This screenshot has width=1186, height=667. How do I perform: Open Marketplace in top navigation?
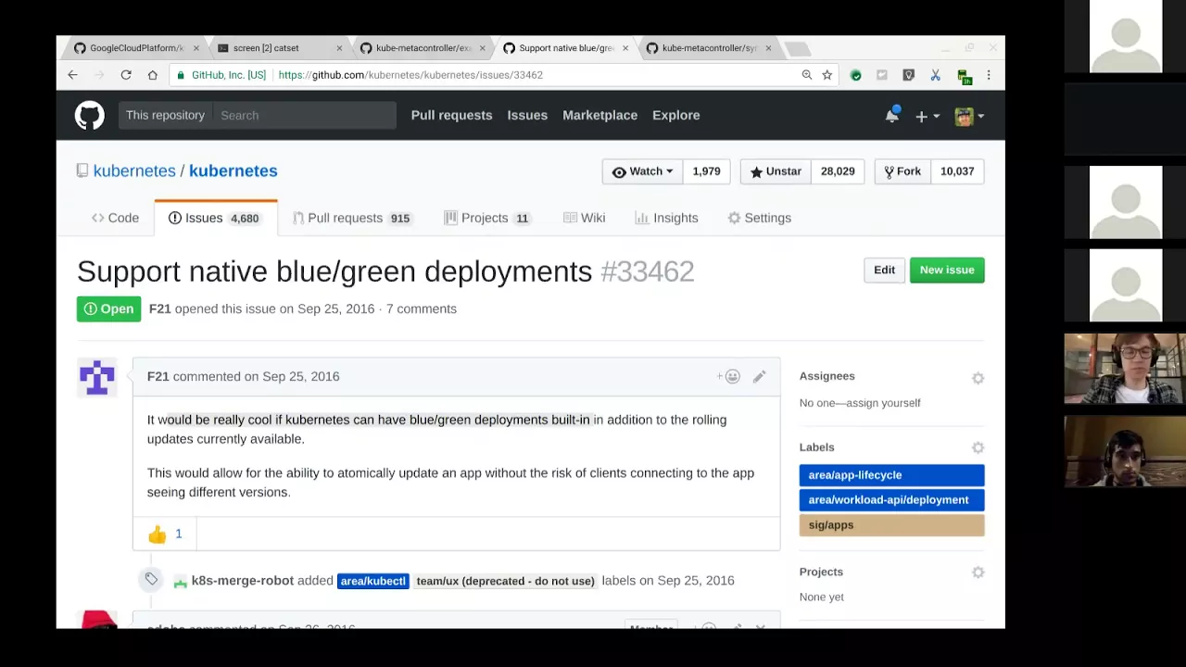599,115
